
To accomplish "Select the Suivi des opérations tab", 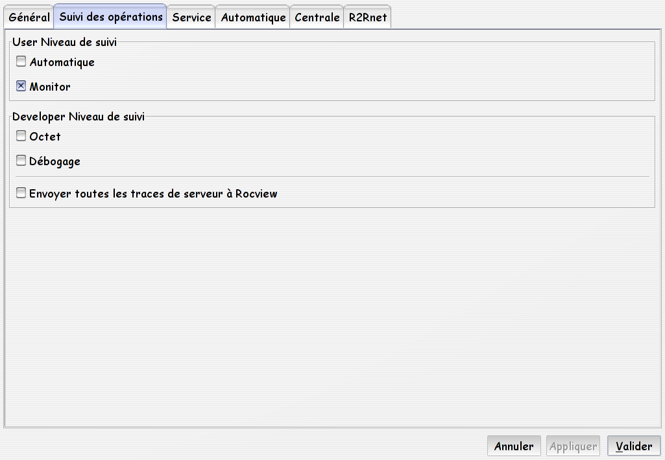I will click(110, 17).
